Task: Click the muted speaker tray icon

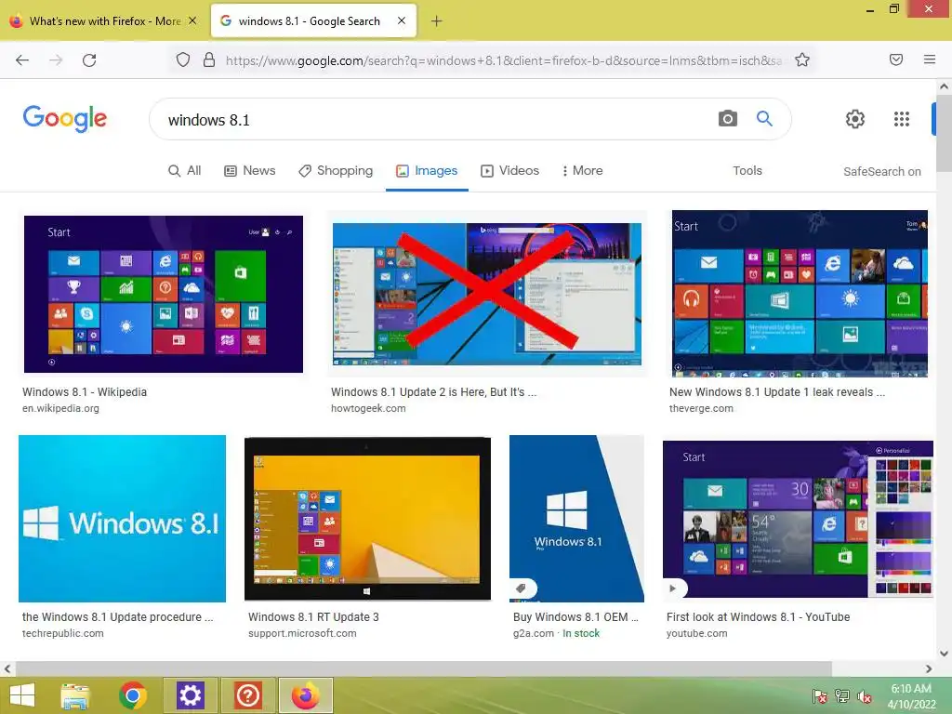Action: pyautogui.click(x=864, y=696)
